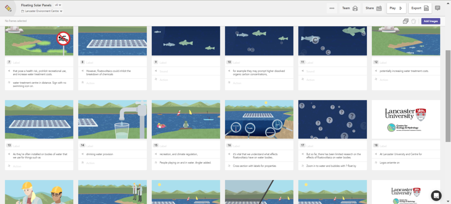451x204 pixels.
Task: Click the Share button
Action: (x=374, y=8)
